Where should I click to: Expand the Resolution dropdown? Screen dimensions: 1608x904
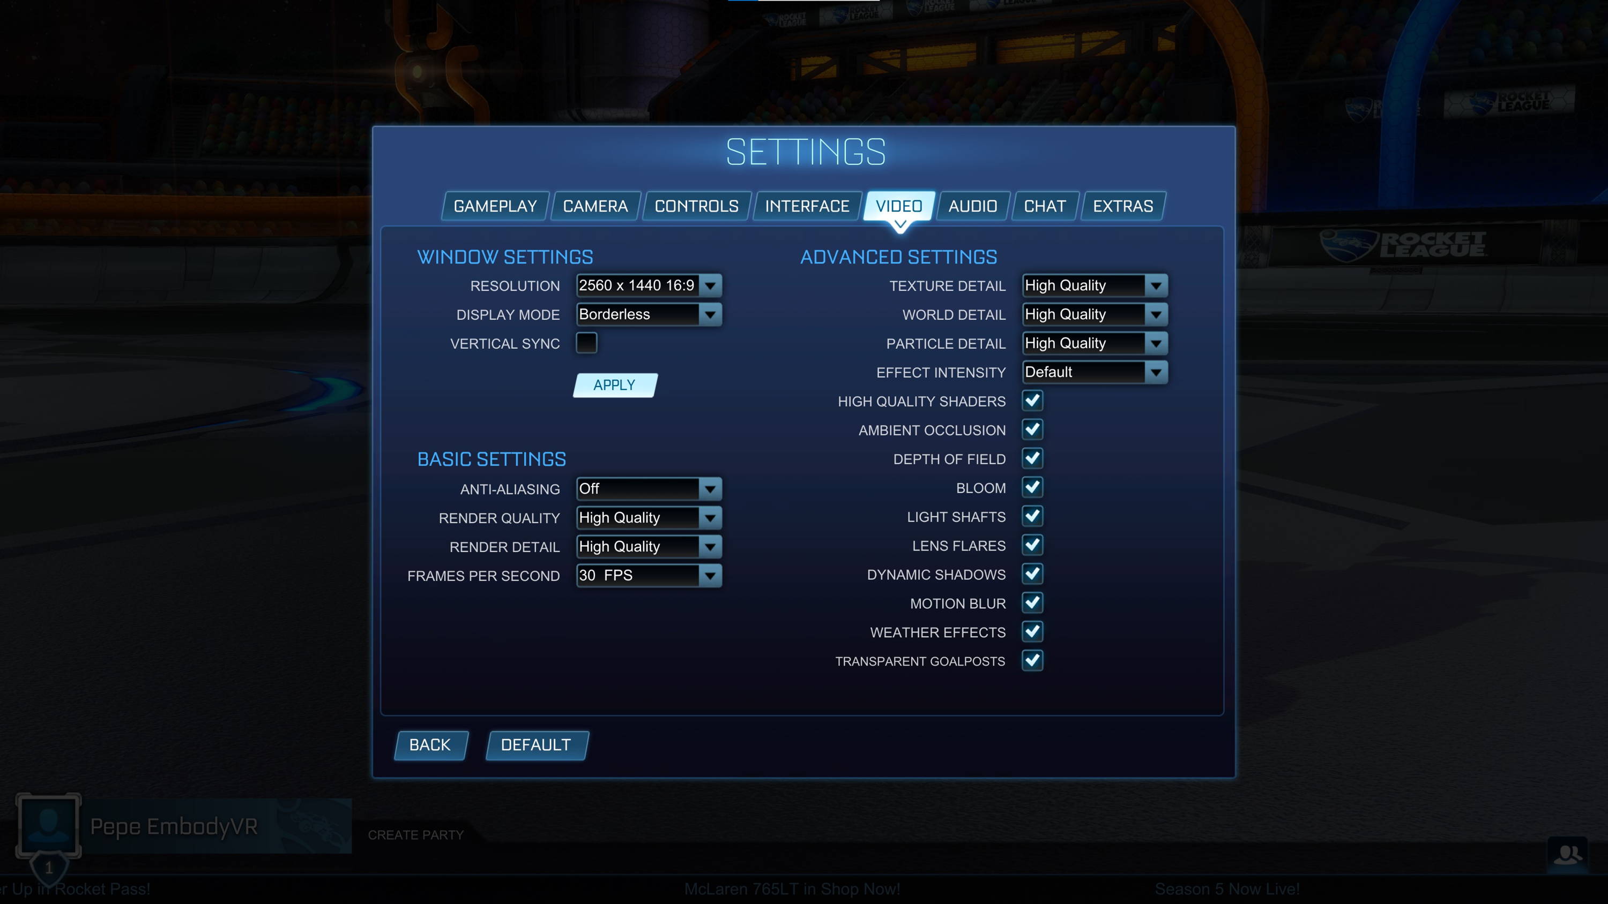[710, 286]
